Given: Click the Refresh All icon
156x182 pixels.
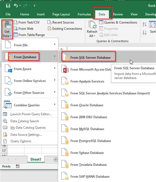Looking at the screenshot, I should (92, 25).
